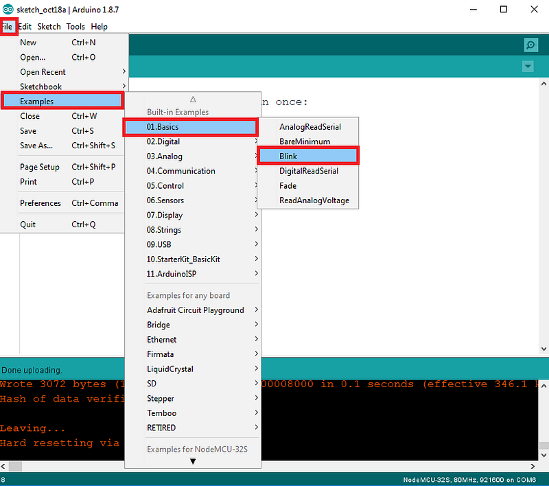Open the Sketch menu
Screen dimensions: 549x486
click(x=49, y=27)
